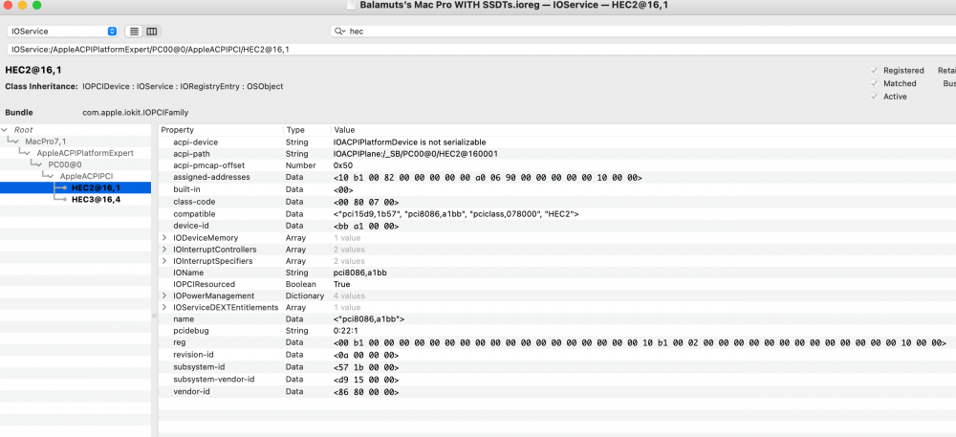Image resolution: width=956 pixels, height=437 pixels.
Task: Click the value pci8086,a1bb of IOName
Action: click(359, 273)
